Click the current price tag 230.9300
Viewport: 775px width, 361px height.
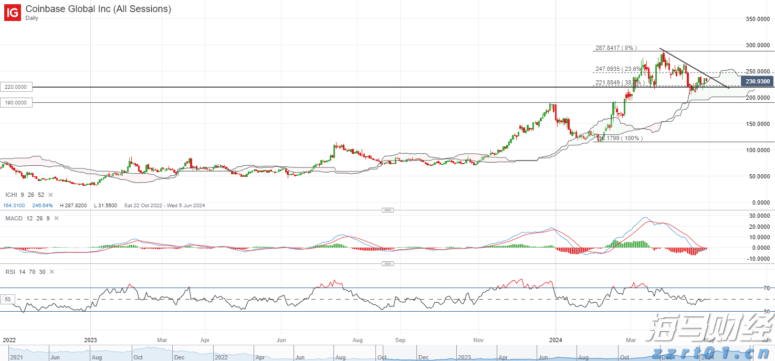click(x=757, y=81)
